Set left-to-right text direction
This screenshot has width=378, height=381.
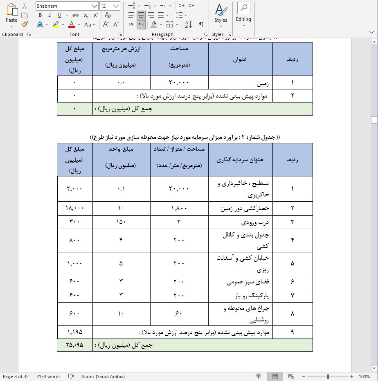tap(131, 25)
